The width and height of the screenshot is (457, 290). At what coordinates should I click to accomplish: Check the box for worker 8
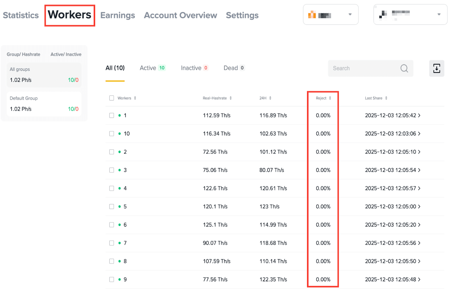pyautogui.click(x=112, y=261)
